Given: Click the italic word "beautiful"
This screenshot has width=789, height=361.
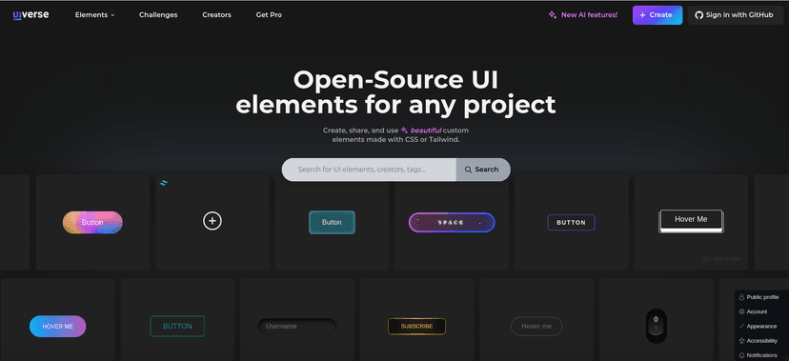Looking at the screenshot, I should 426,130.
